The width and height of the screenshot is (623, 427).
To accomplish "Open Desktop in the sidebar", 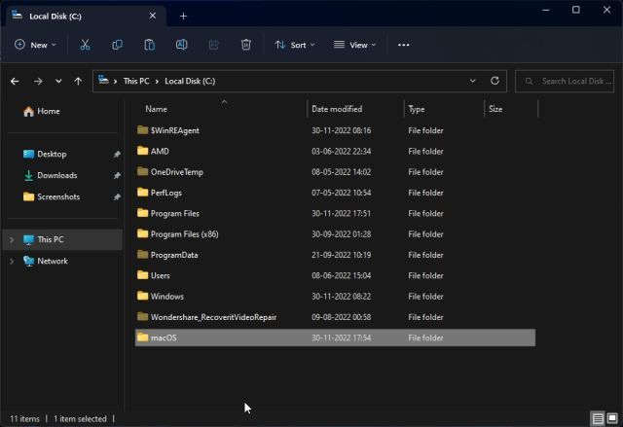I will coord(52,154).
